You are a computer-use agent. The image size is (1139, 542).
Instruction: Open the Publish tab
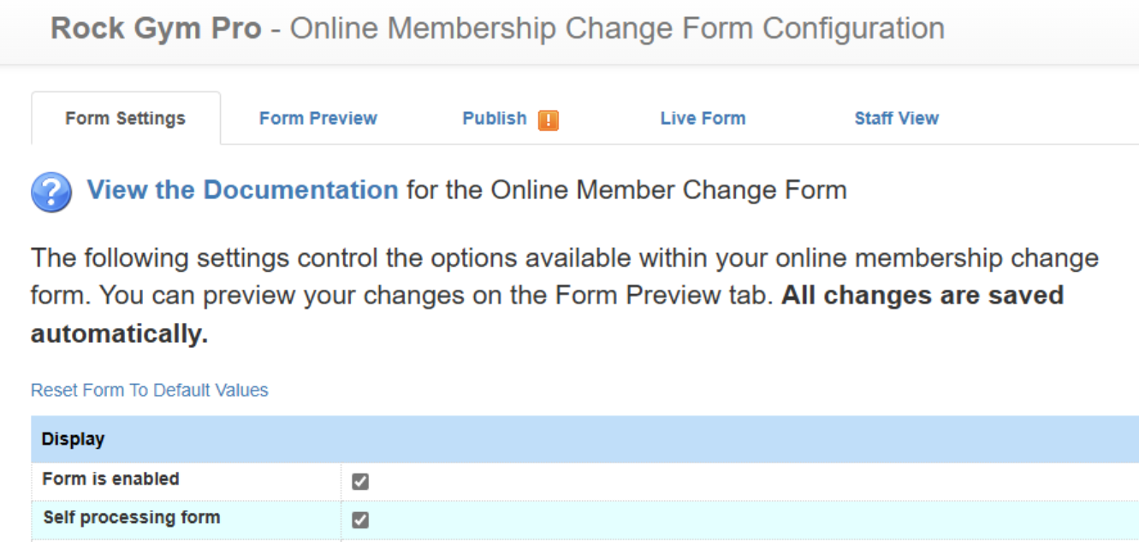pyautogui.click(x=495, y=119)
